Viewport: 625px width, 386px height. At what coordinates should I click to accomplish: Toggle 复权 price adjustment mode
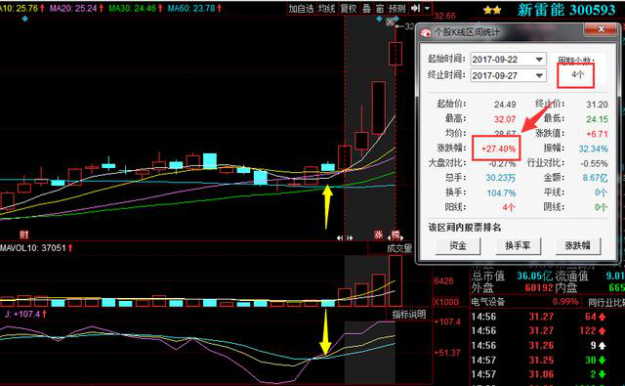[x=349, y=9]
